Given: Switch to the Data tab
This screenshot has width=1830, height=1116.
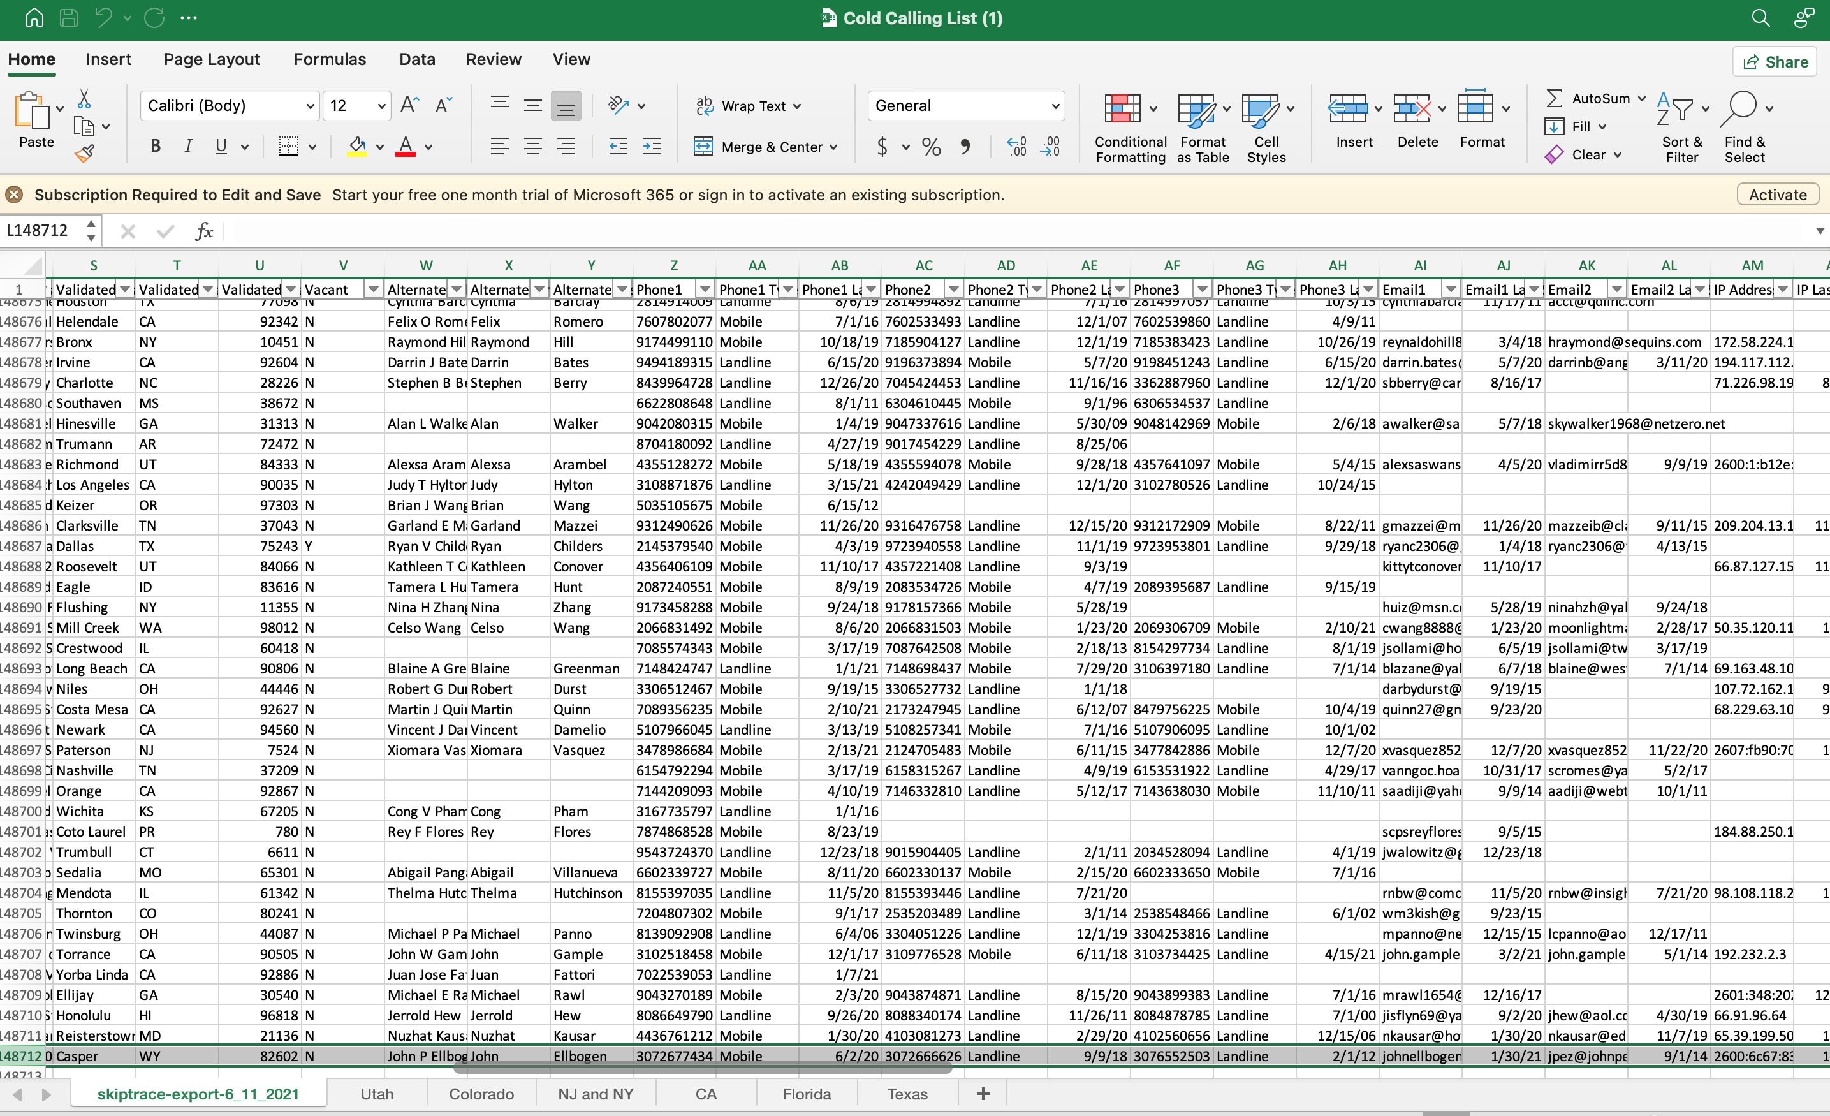Looking at the screenshot, I should (x=418, y=59).
